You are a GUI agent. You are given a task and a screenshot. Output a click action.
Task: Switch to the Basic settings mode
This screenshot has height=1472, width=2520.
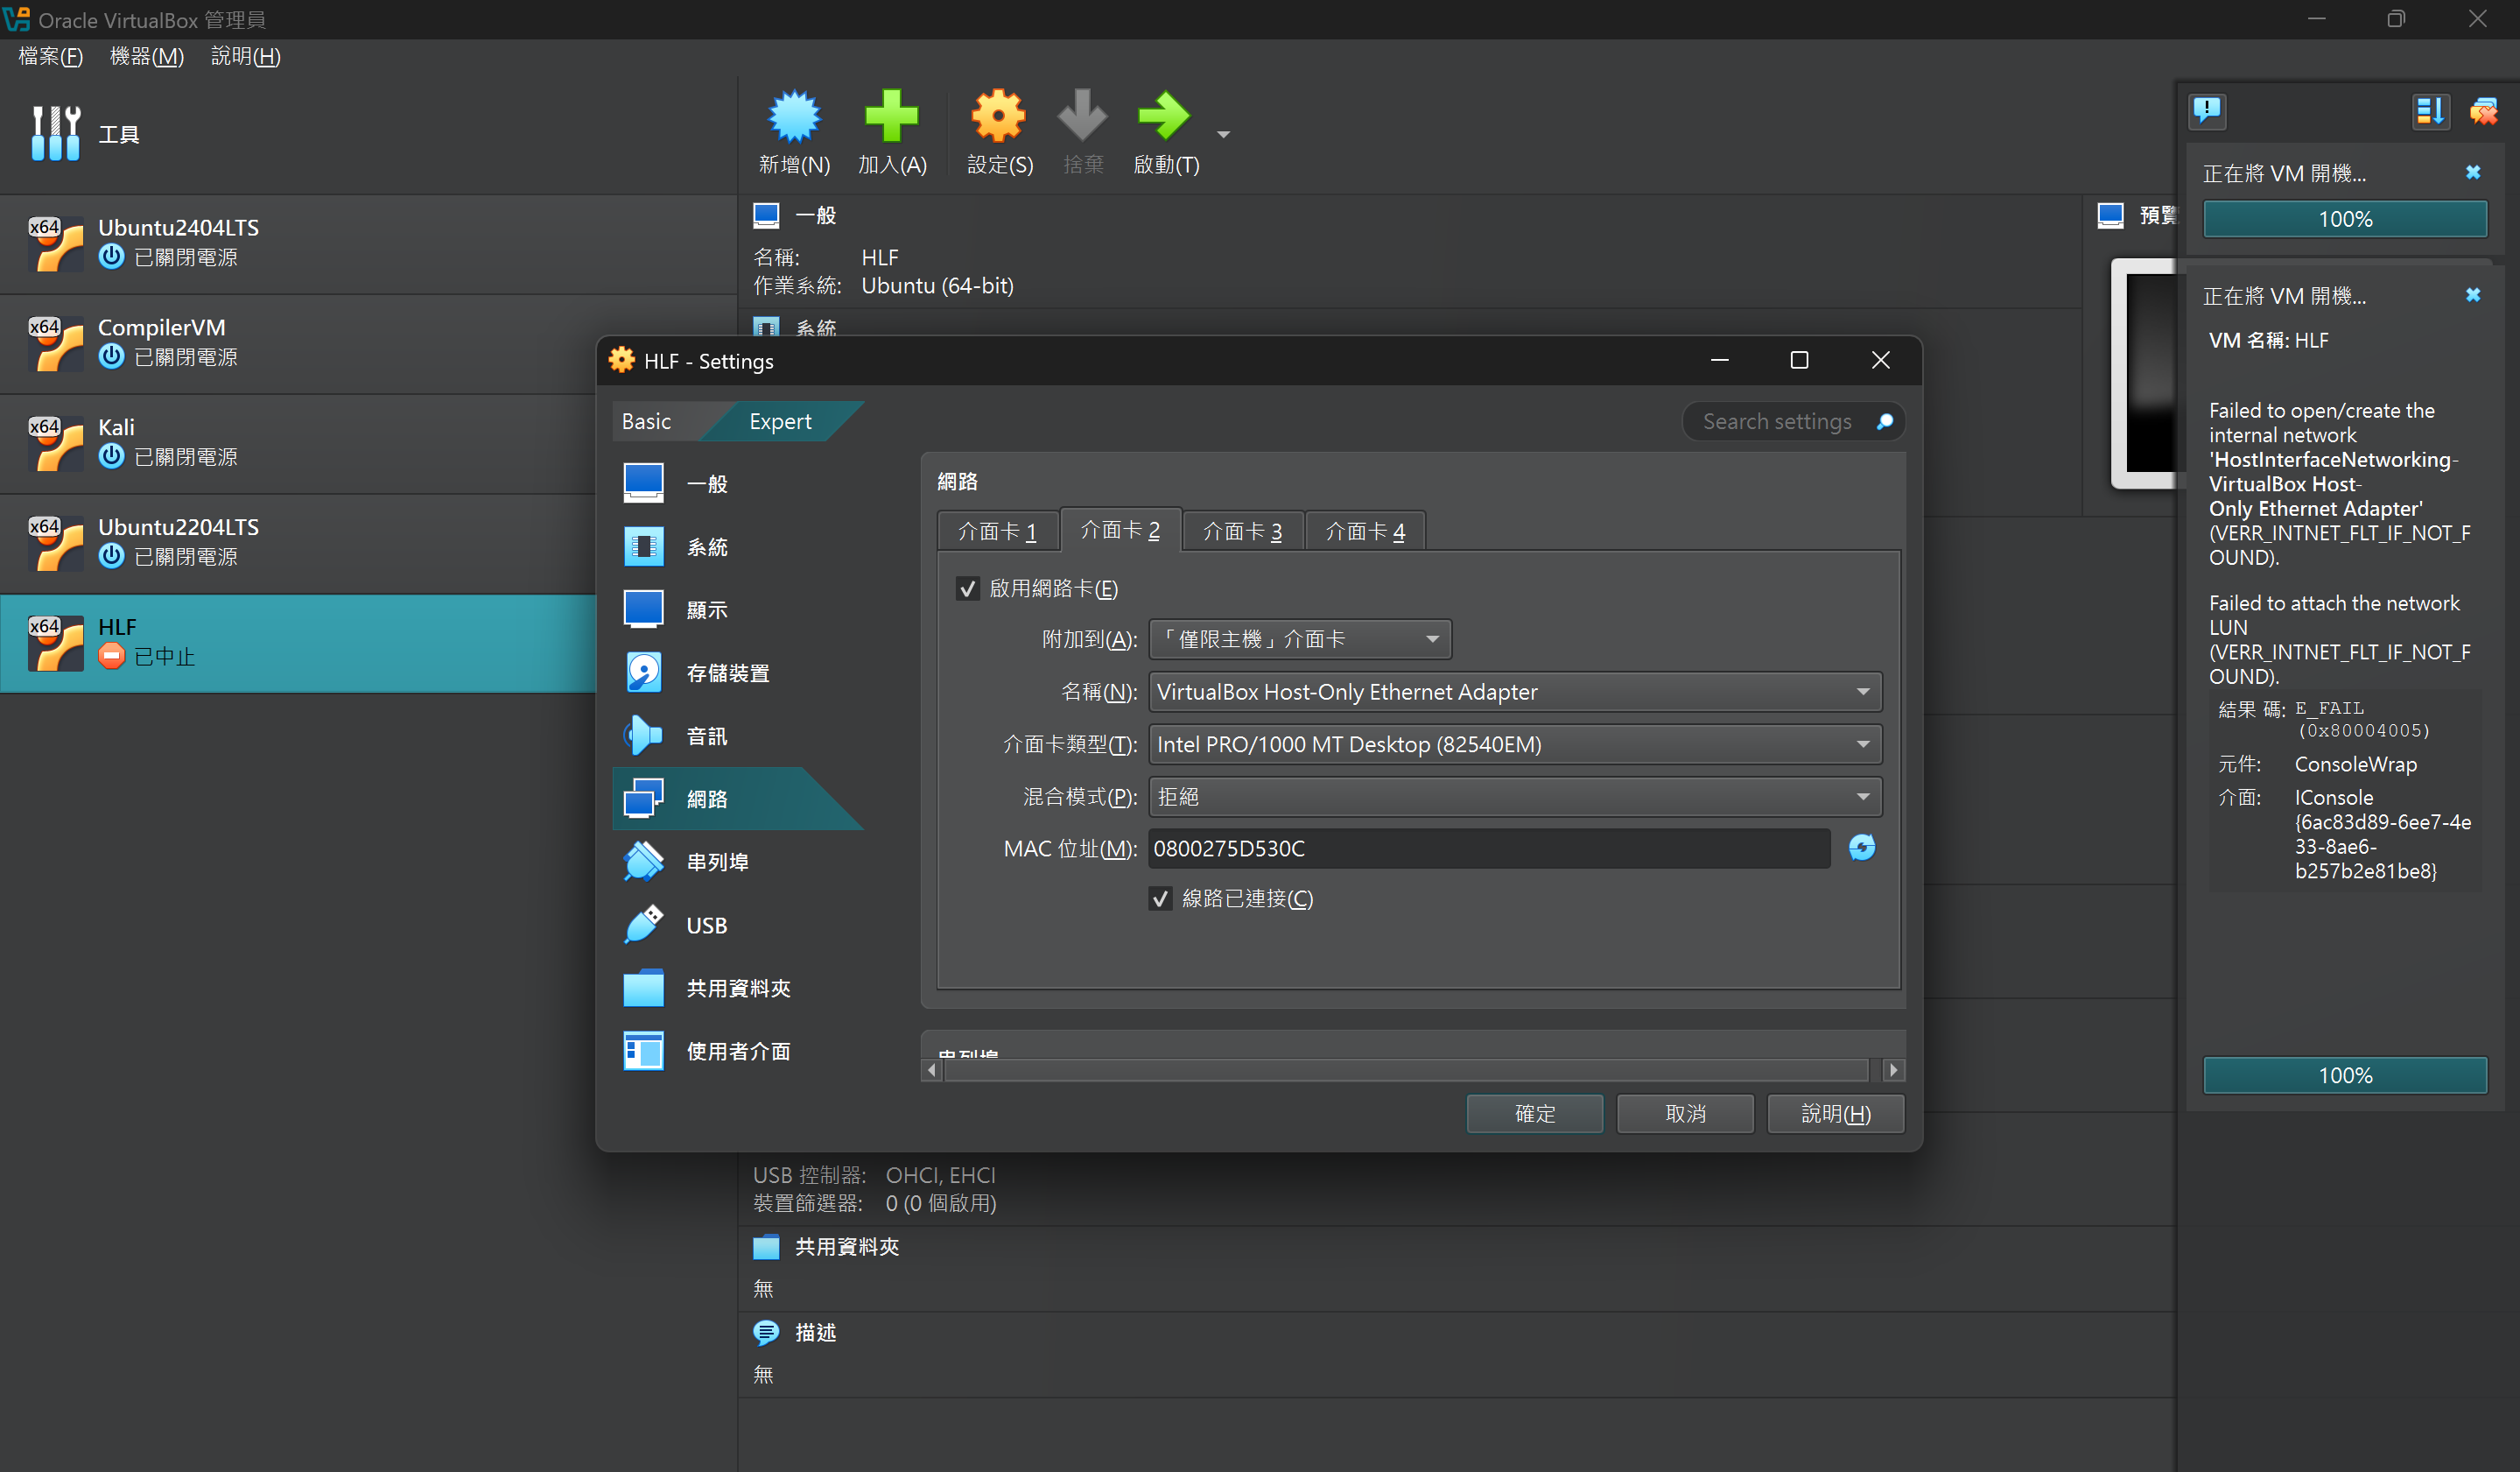click(647, 421)
